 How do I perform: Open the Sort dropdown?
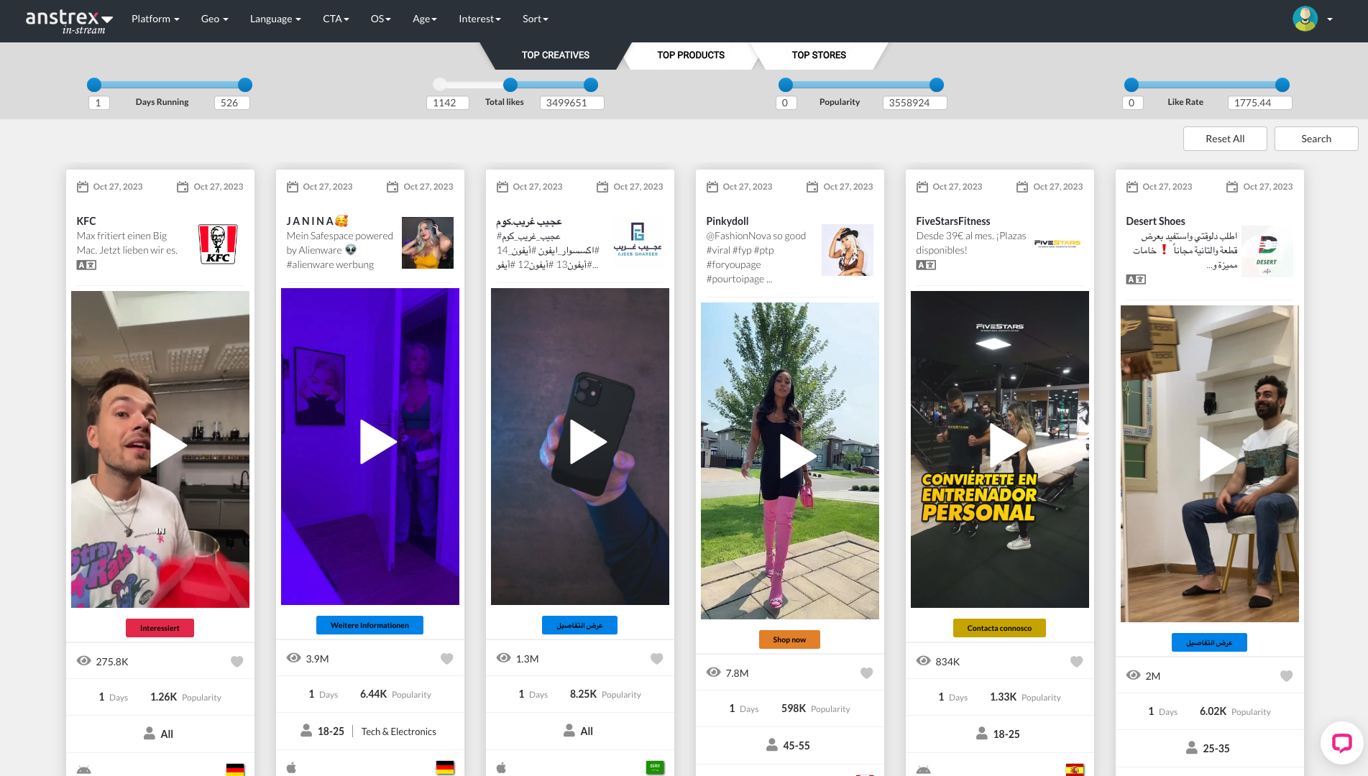pyautogui.click(x=536, y=19)
